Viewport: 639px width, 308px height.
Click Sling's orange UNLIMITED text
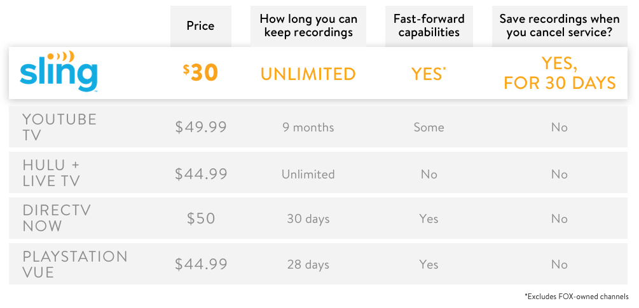click(x=308, y=74)
